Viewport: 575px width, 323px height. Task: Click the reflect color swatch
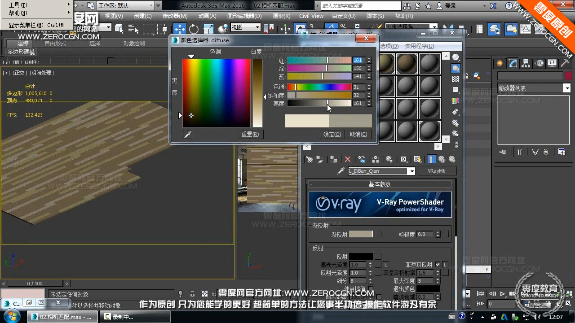(361, 257)
